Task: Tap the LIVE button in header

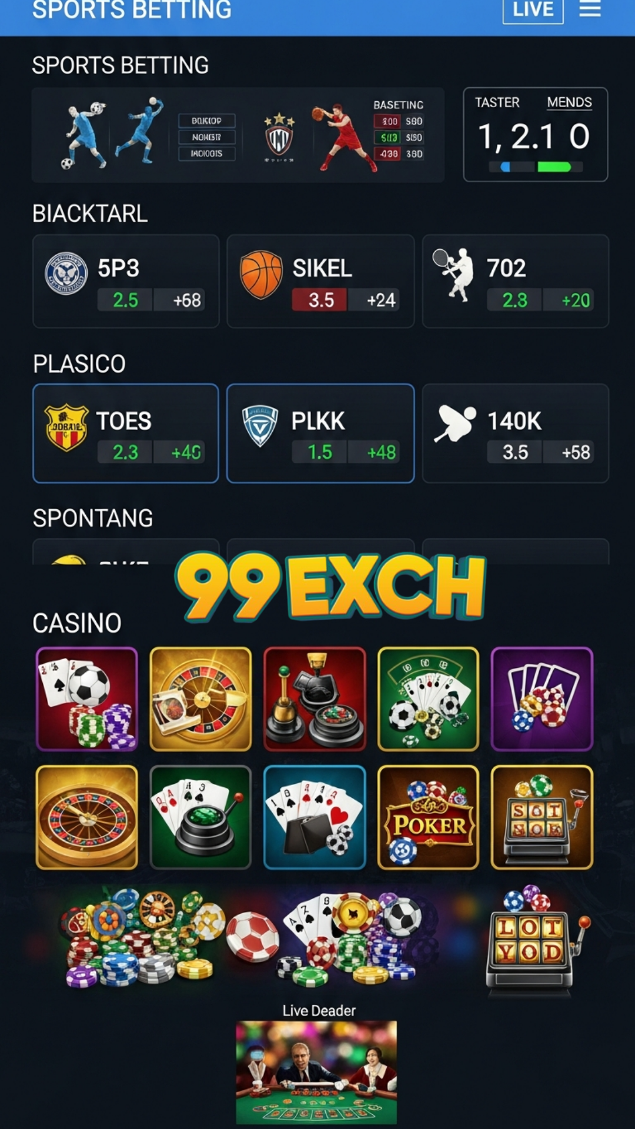Action: (x=533, y=10)
